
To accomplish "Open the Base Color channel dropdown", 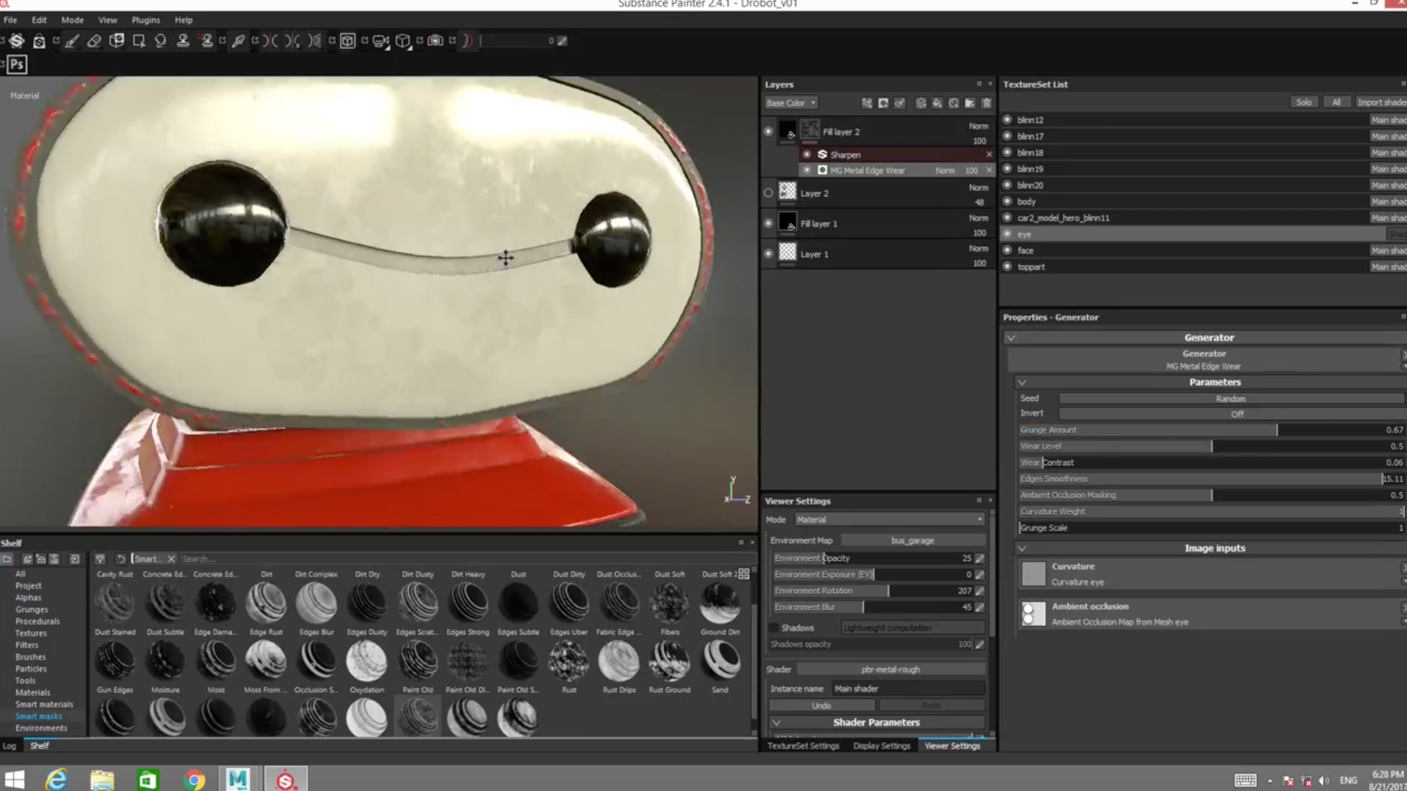I will tap(791, 103).
